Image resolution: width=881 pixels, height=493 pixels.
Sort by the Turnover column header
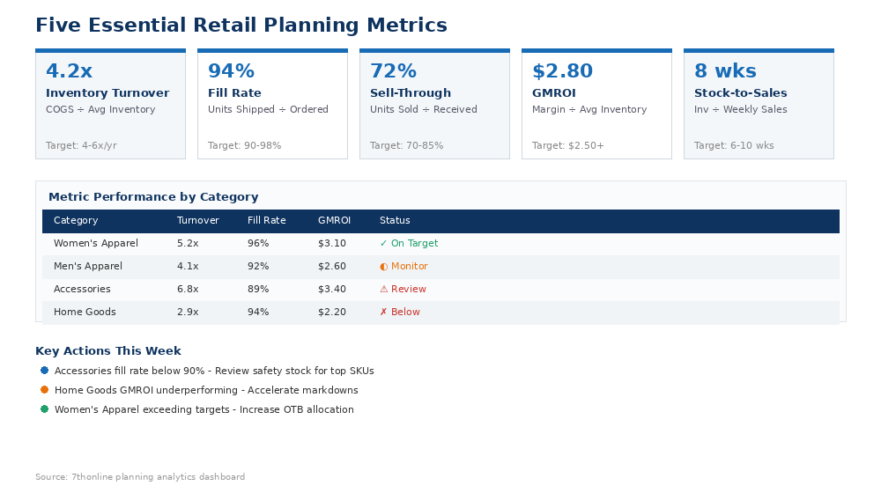(197, 221)
